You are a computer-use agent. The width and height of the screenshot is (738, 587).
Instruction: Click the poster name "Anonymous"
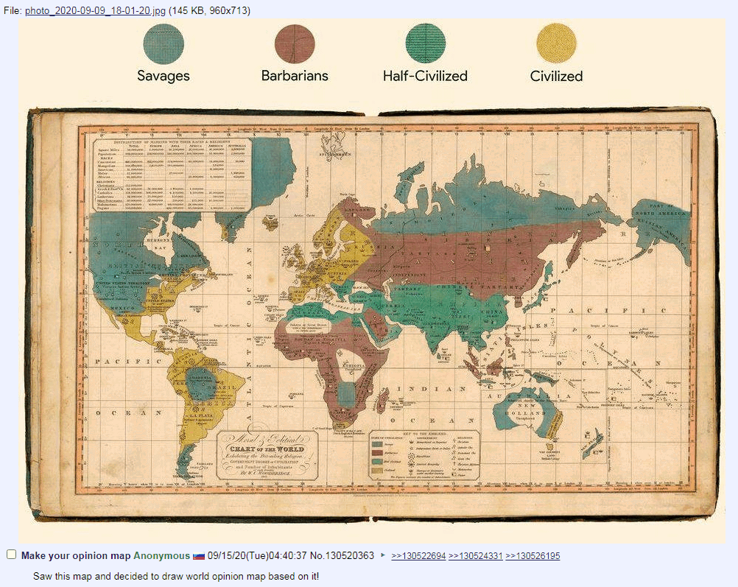click(x=161, y=555)
